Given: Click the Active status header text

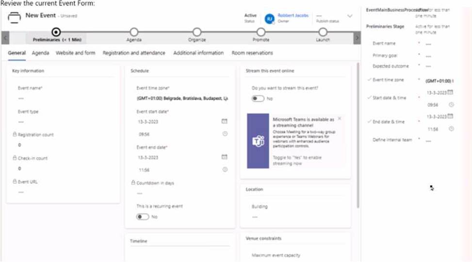Looking at the screenshot, I should tap(250, 16).
